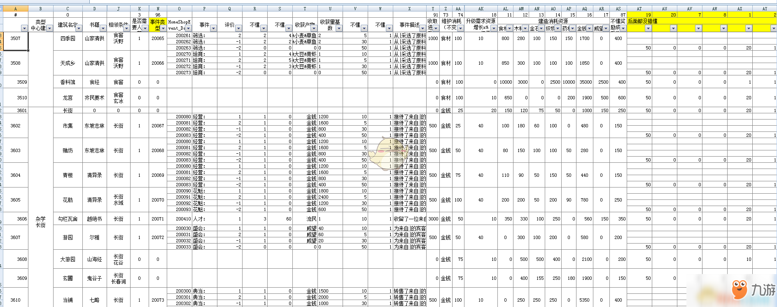
Task: Open the filter dropdown for 收获量基数 column
Action: 339,28
